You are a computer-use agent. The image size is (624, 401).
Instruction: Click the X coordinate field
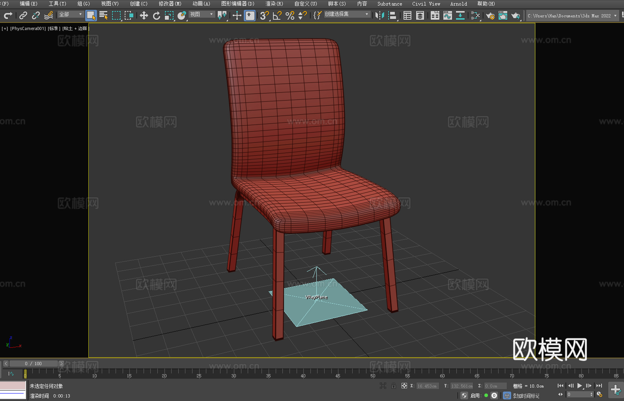tap(428, 386)
